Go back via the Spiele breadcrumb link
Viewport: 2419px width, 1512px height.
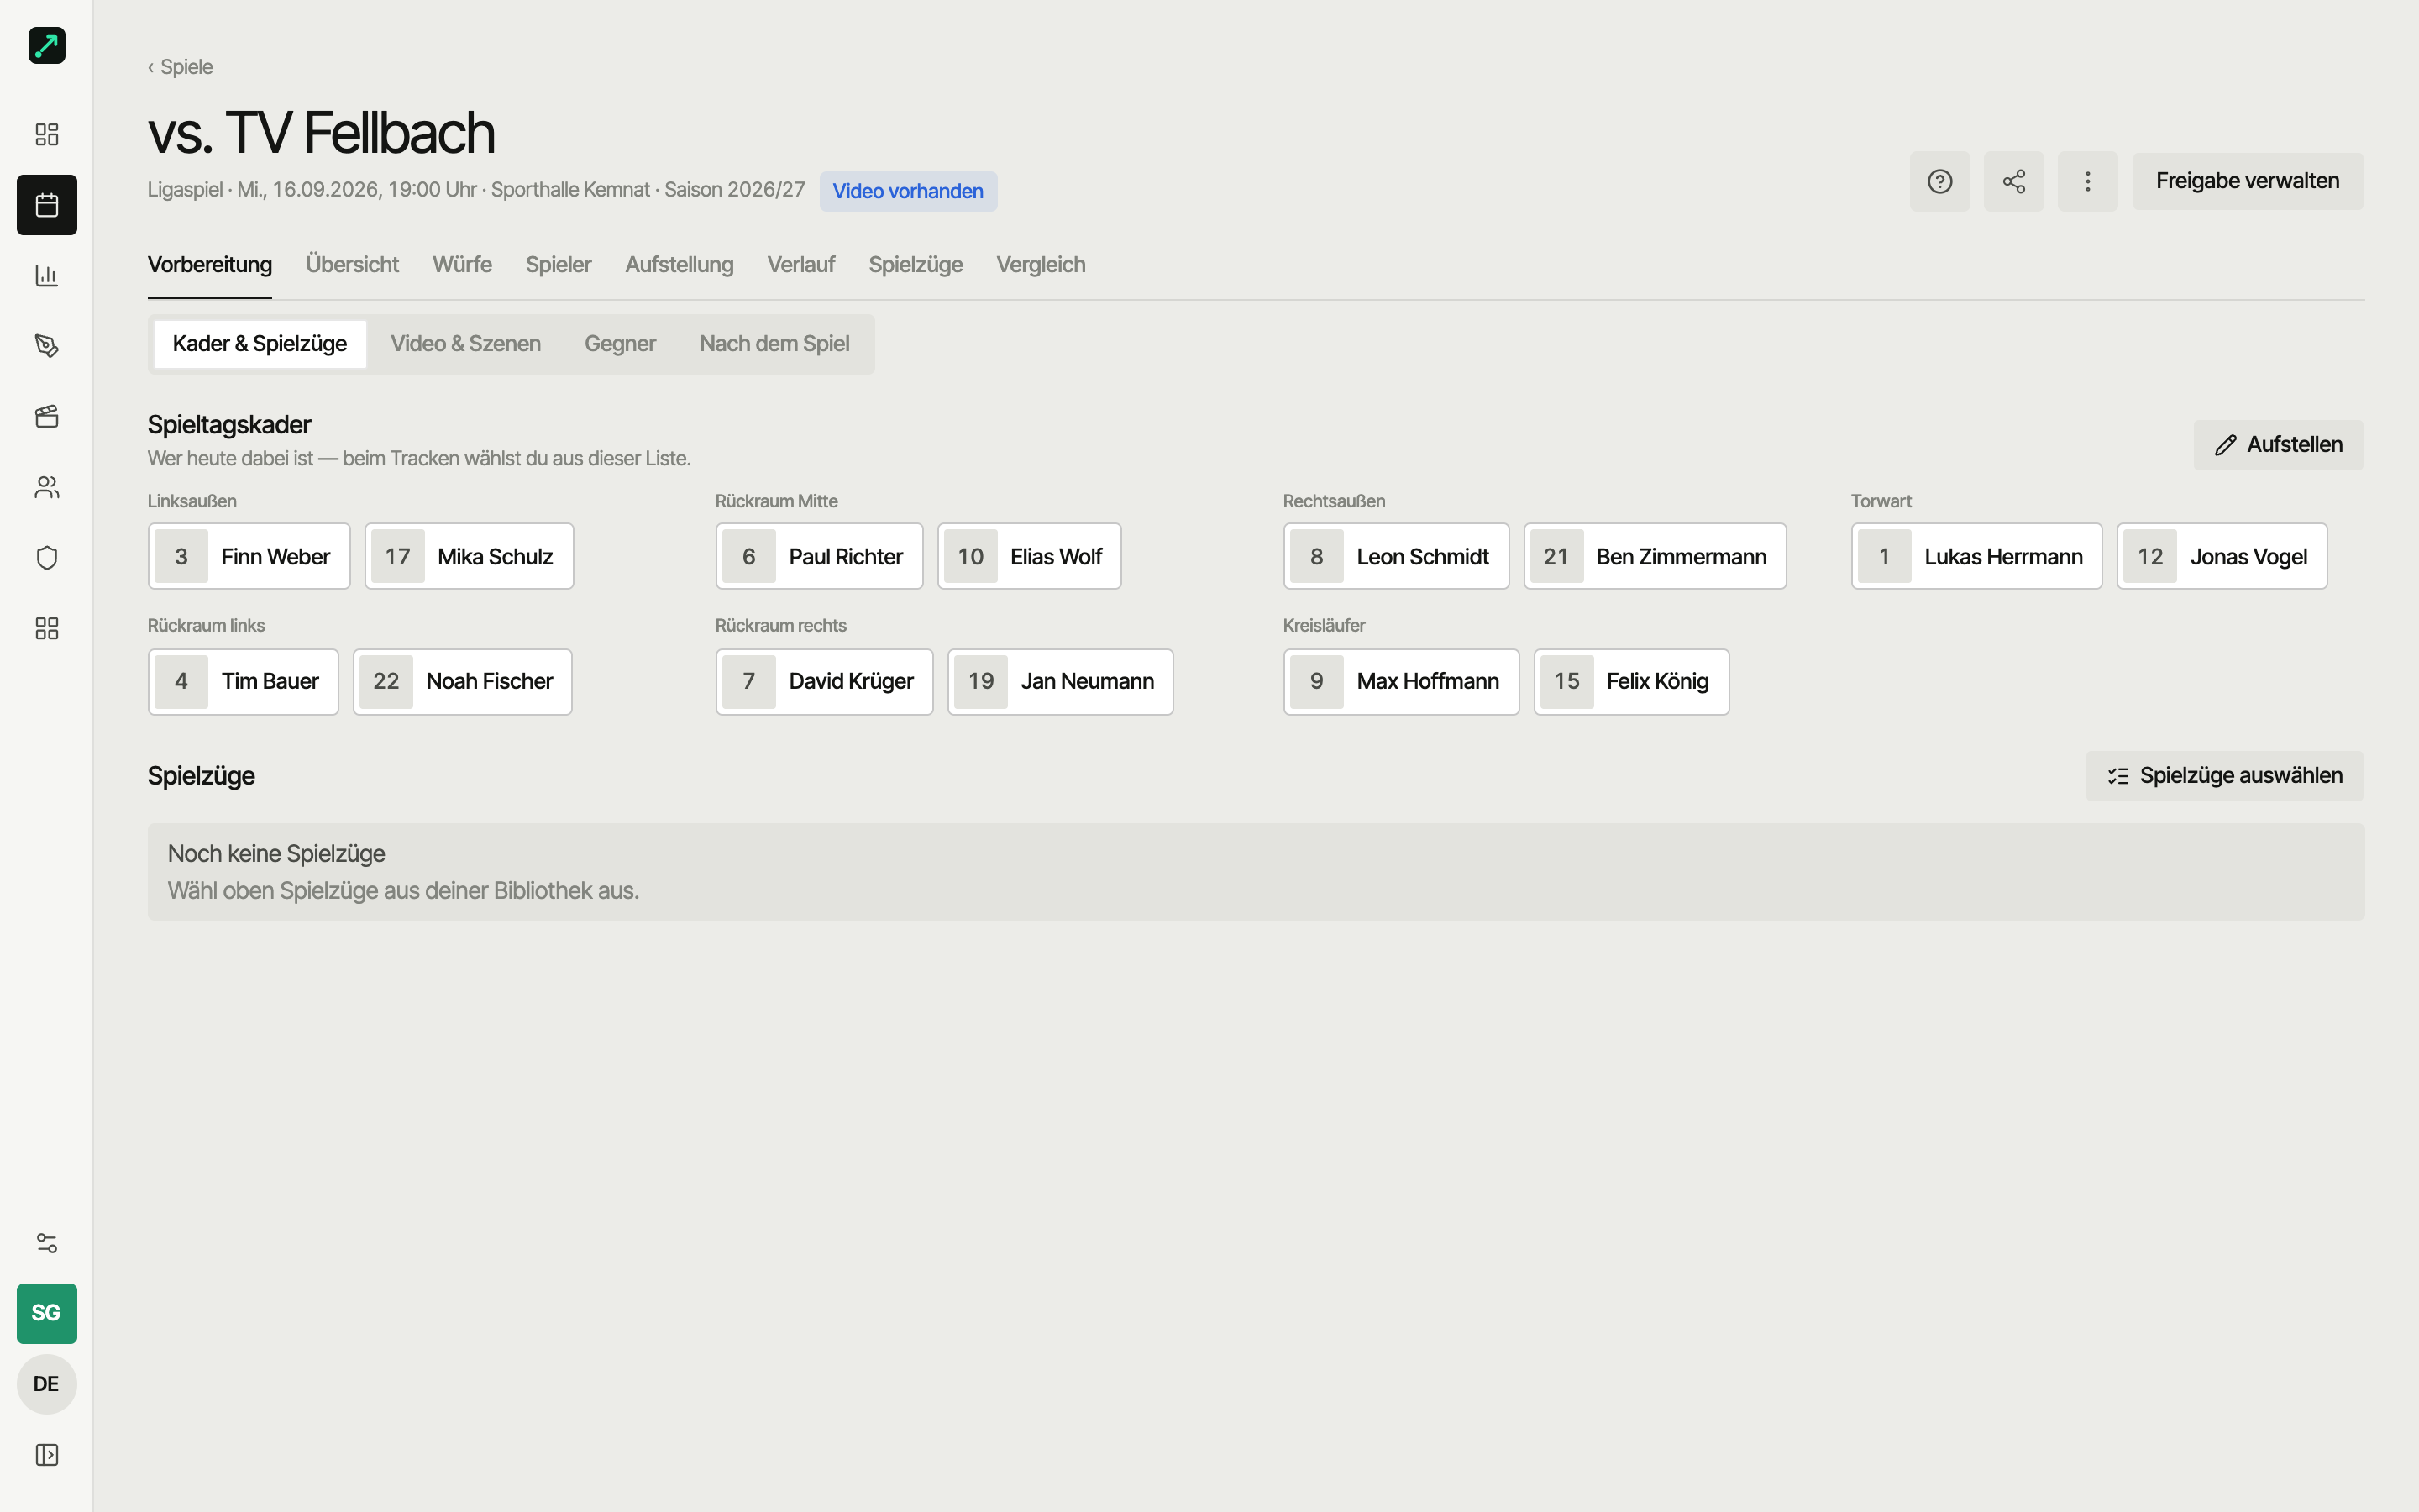click(x=180, y=67)
